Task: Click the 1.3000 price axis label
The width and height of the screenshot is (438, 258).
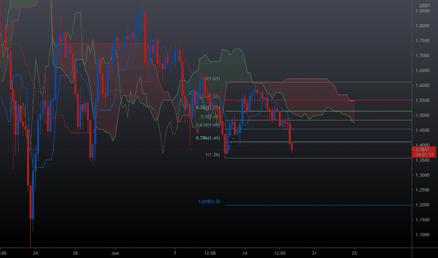Action: click(x=422, y=175)
